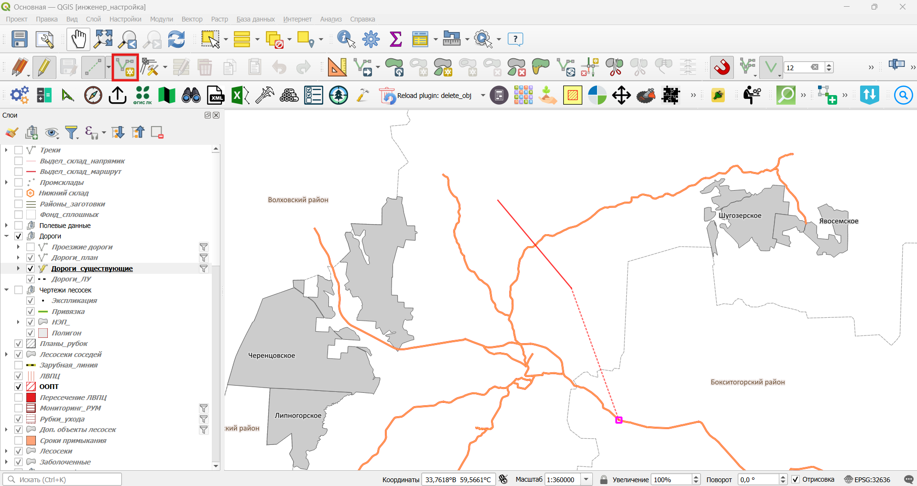Activate the highlighted Add Line Feature tool
The image size is (917, 486).
click(125, 67)
